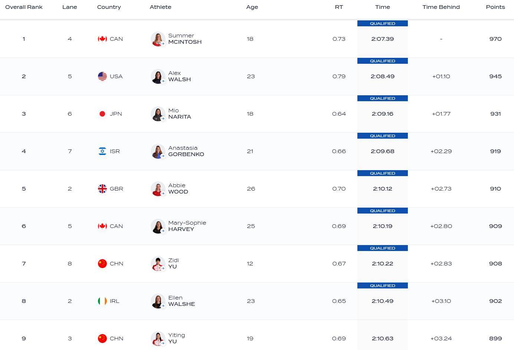This screenshot has height=350, width=514.
Task: Click the Israel flag icon for Gorbenko
Action: pyautogui.click(x=102, y=151)
